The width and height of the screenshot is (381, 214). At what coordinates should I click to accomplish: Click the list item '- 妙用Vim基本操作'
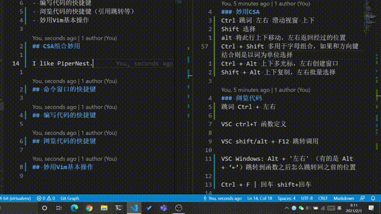pyautogui.click(x=61, y=20)
